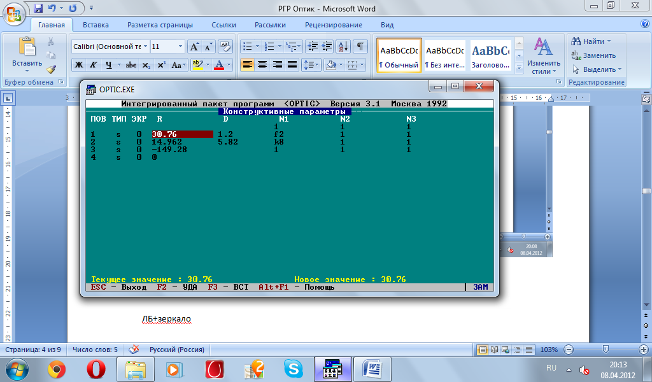Open the font size 11 dropdown
Viewport: 652px width, 382px height.
180,46
